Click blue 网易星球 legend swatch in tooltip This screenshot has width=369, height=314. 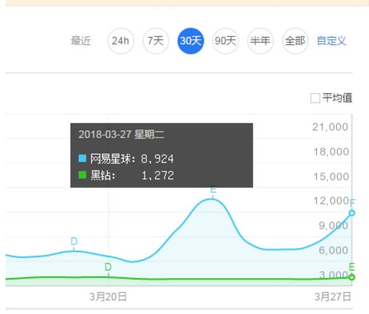pos(82,158)
